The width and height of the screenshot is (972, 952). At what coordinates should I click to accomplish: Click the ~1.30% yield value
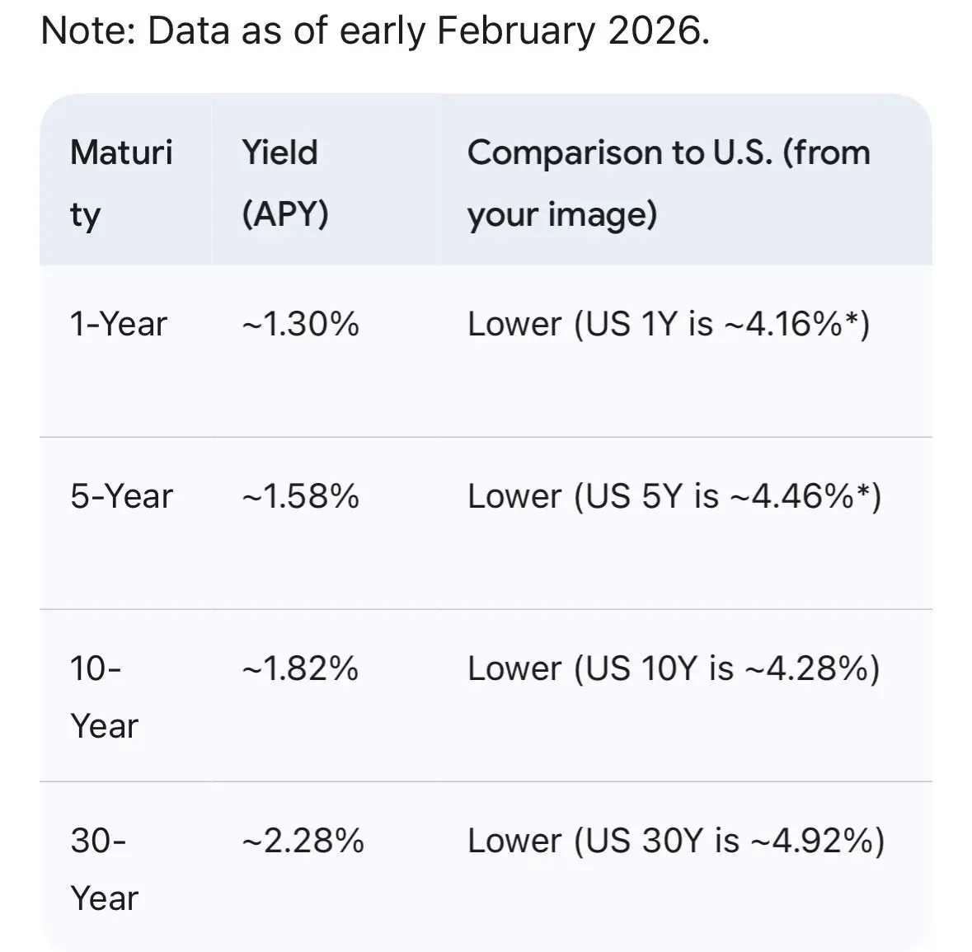[x=300, y=324]
